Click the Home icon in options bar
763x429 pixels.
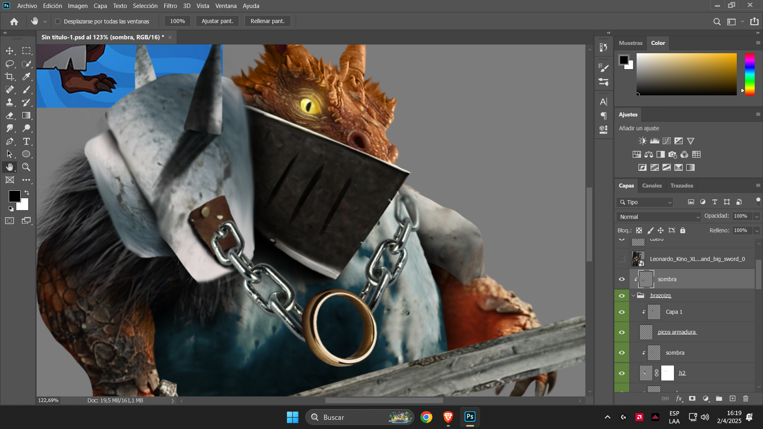(14, 21)
